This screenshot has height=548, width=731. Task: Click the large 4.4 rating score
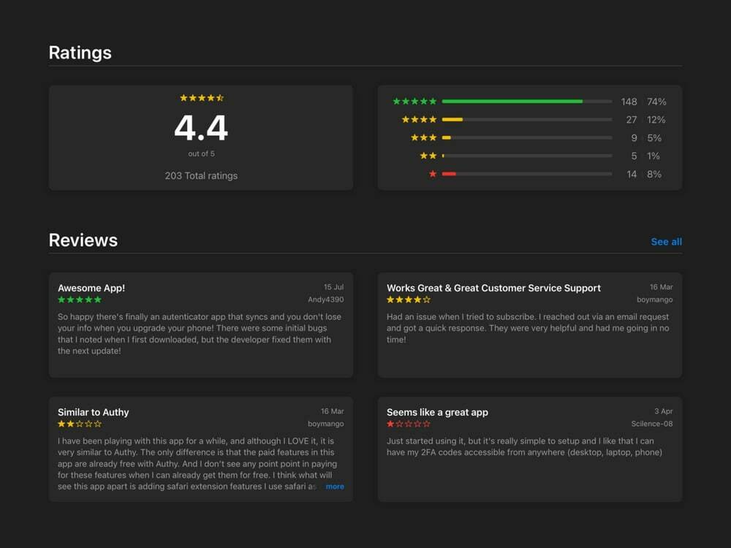tap(201, 128)
